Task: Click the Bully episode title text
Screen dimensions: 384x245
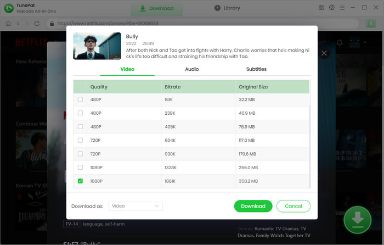Action: (x=132, y=36)
